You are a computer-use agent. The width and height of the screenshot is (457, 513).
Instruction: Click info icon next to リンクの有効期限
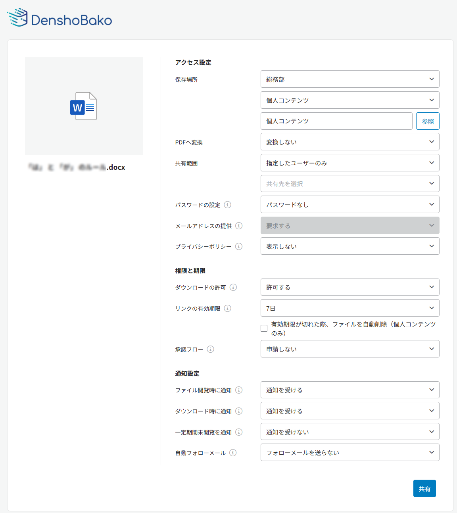[228, 308]
